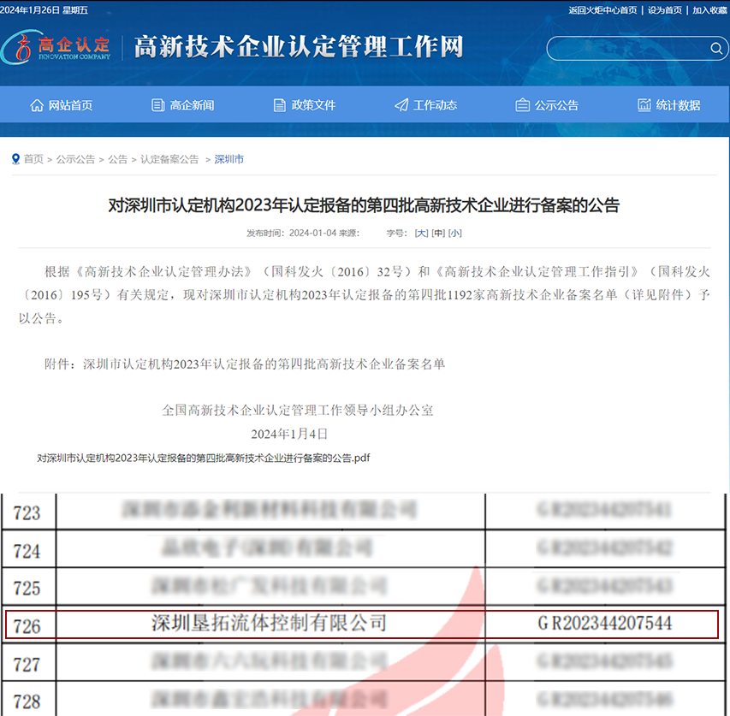This screenshot has width=730, height=716.
Task: Set font size to small 小
Action: click(x=455, y=233)
